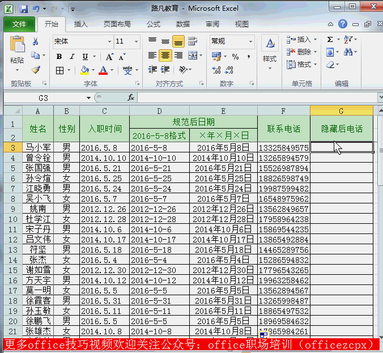The height and width of the screenshot is (353, 383).
Task: Toggle bold formatting
Action: click(x=59, y=57)
